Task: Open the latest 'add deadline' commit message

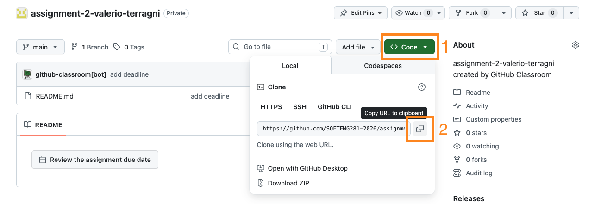Action: [x=129, y=74]
